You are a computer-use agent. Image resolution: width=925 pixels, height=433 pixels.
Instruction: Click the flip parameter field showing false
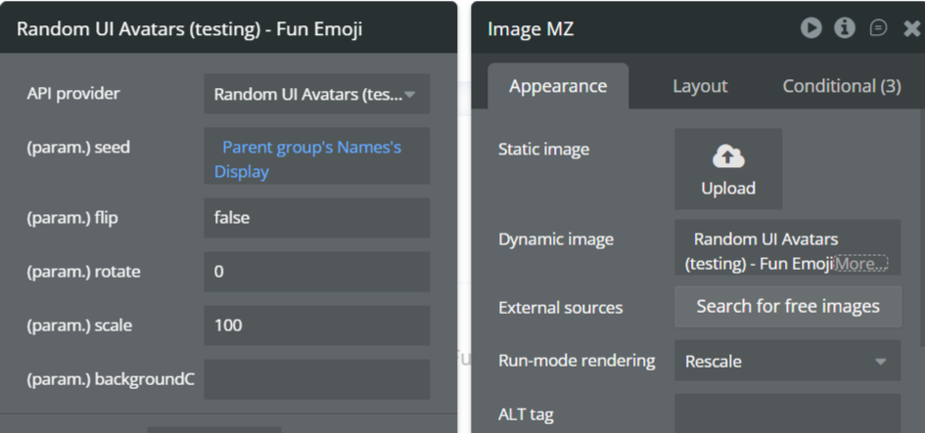click(316, 218)
